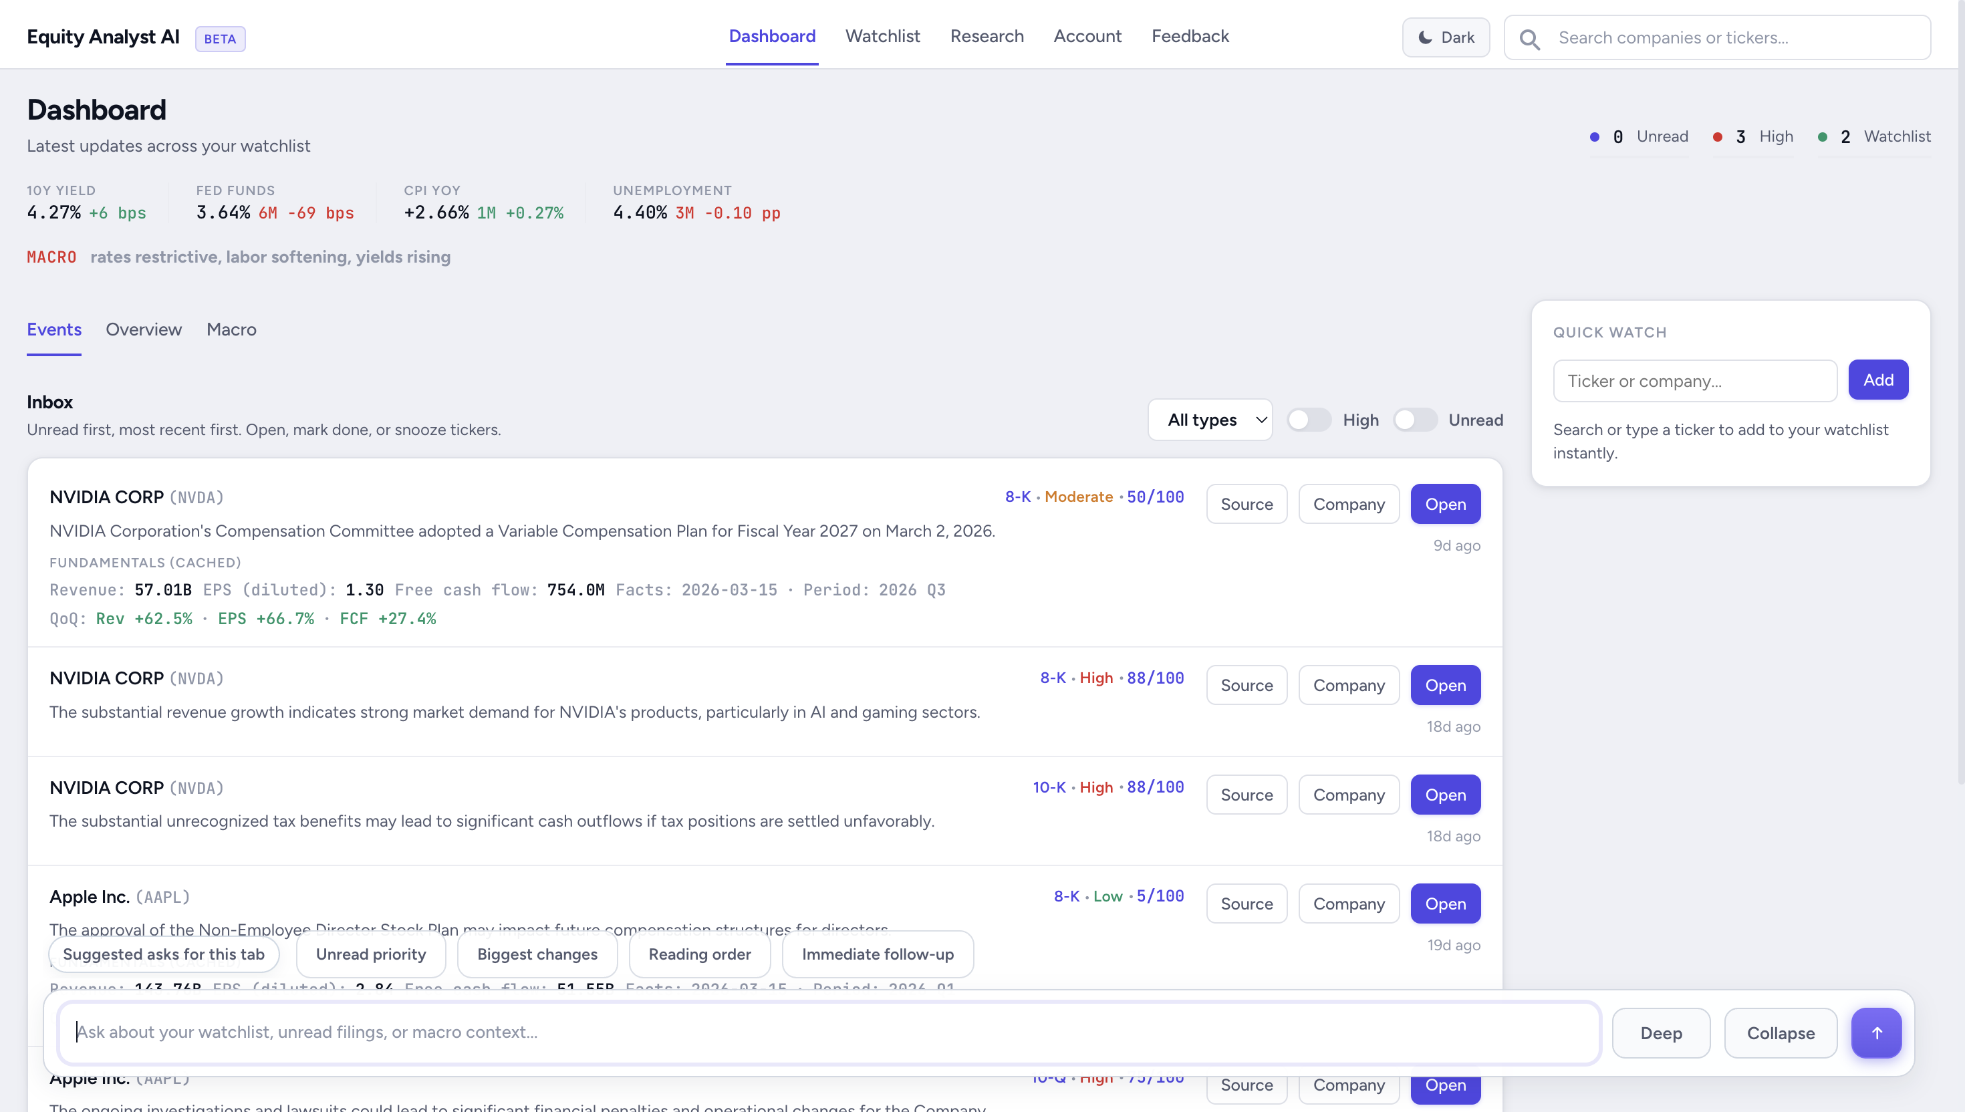Click Open on the Apple 8-K event
This screenshot has height=1112, width=1965.
(1446, 903)
